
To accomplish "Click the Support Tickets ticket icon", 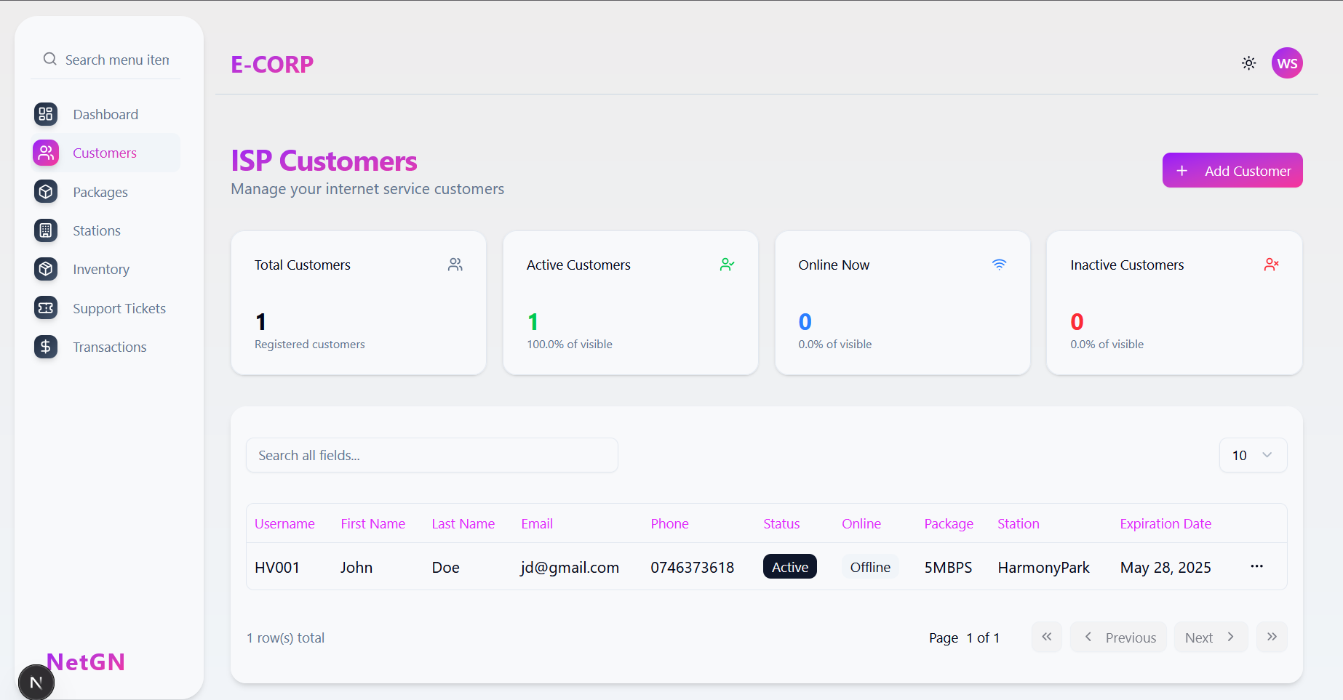I will pyautogui.click(x=46, y=308).
